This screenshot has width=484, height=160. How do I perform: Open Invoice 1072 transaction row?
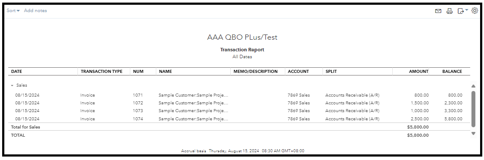pos(239,103)
